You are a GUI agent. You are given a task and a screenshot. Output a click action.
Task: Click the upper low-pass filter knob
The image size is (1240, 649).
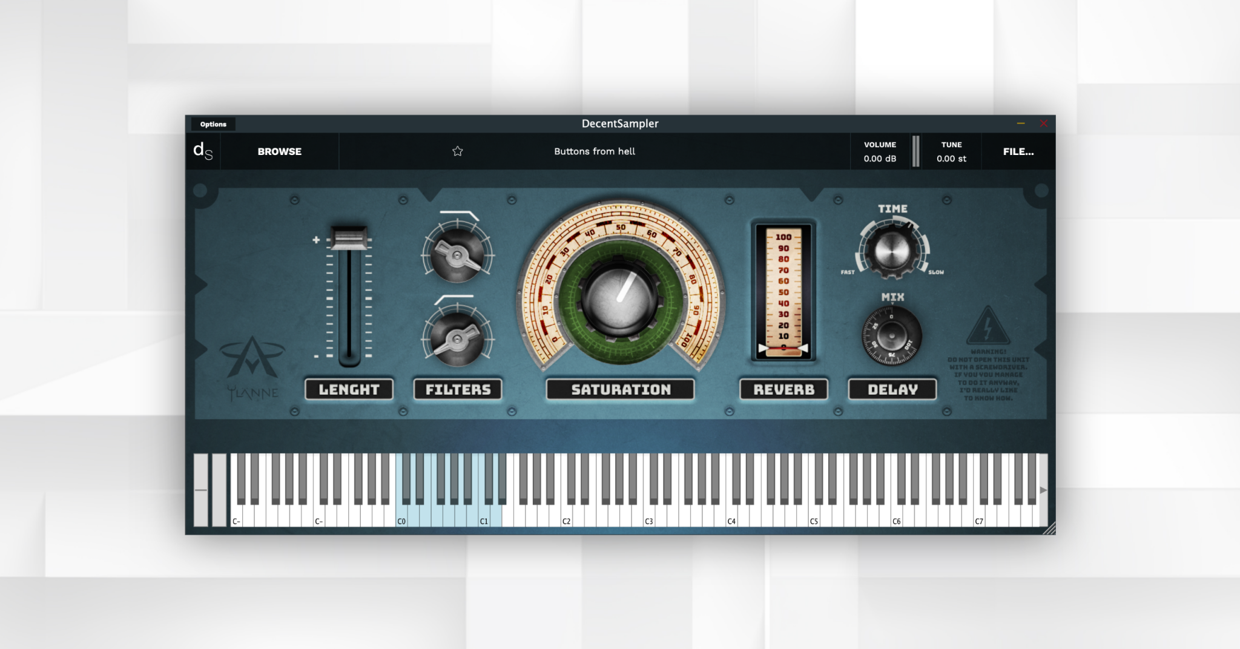point(458,254)
